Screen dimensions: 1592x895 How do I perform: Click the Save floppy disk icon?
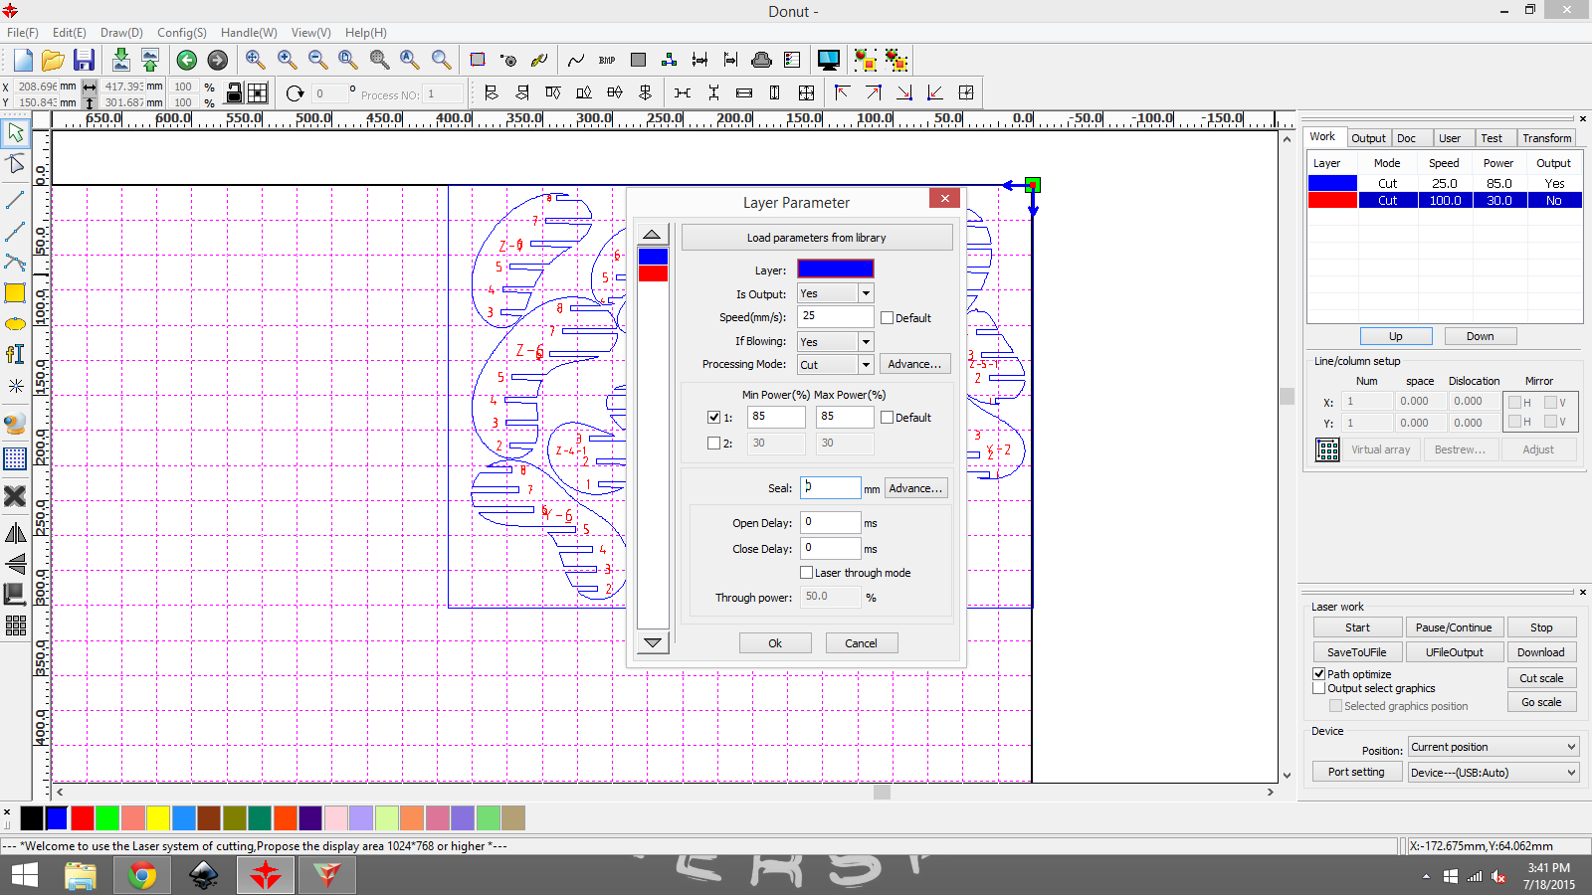coord(84,61)
